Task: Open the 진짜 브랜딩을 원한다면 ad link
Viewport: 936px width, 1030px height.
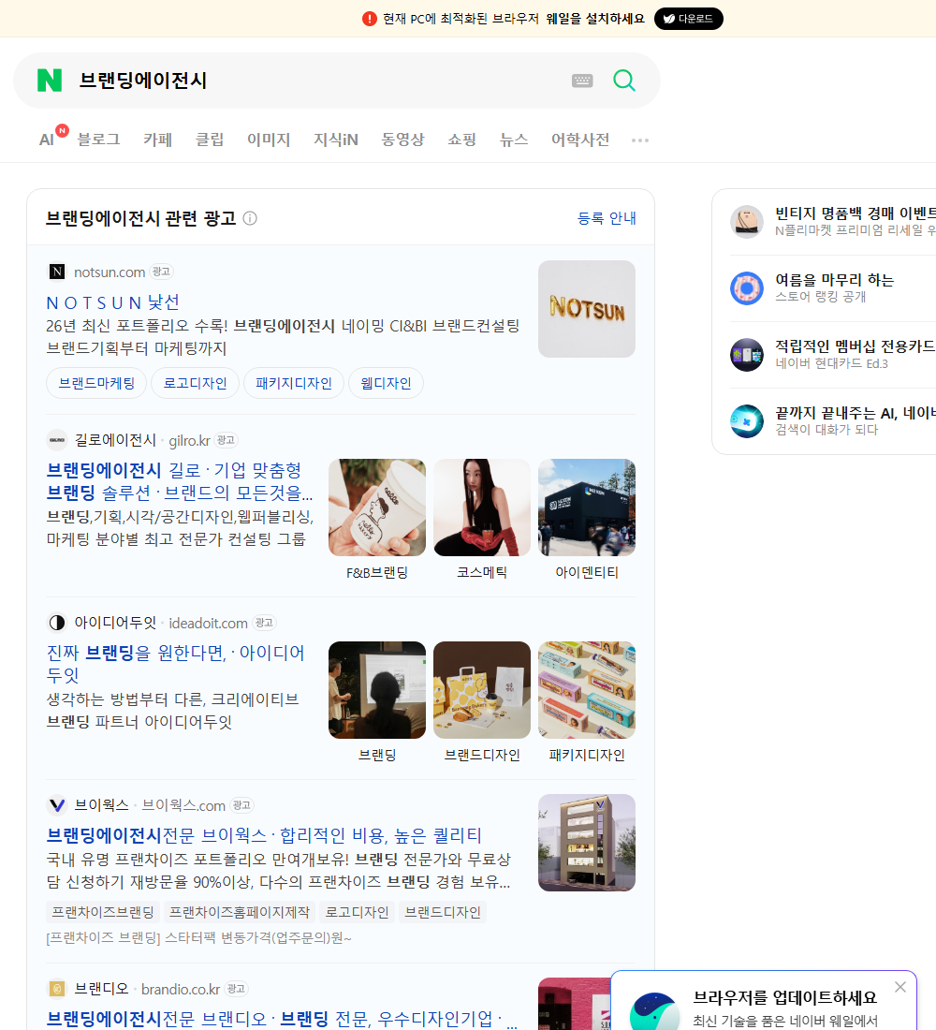Action: pos(175,664)
